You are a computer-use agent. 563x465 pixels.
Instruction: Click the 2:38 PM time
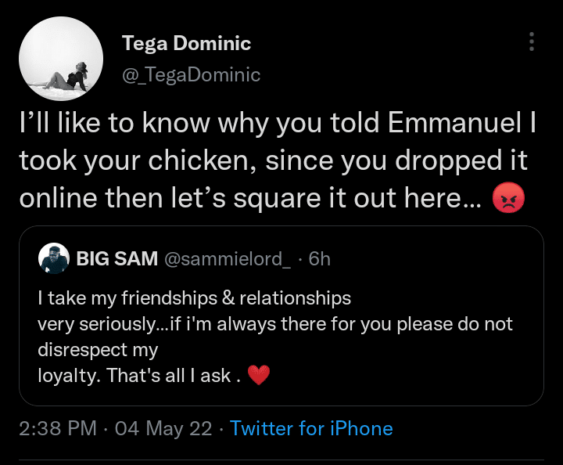pyautogui.click(x=58, y=428)
